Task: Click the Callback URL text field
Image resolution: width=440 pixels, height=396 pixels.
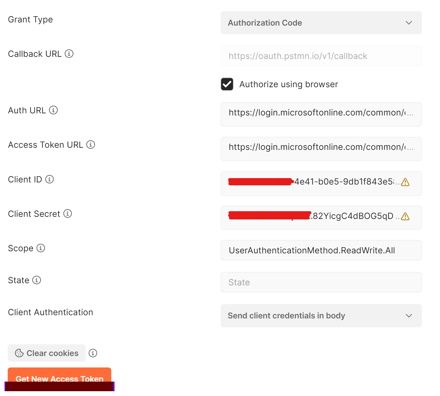Action: pos(321,56)
